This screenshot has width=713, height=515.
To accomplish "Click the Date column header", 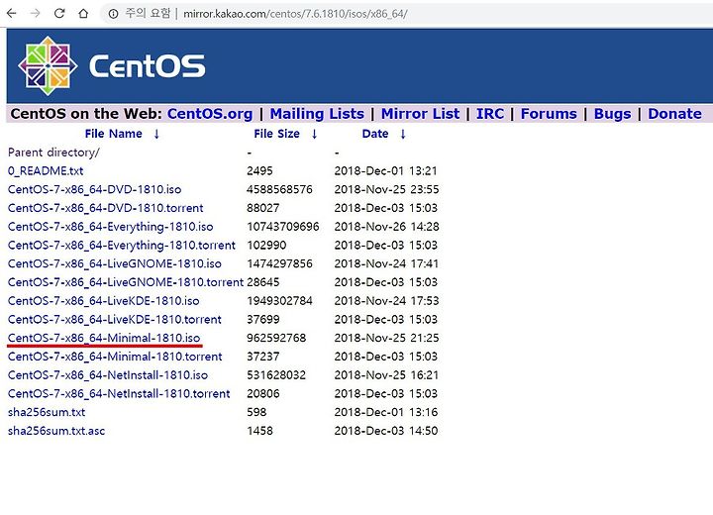I will pyautogui.click(x=375, y=134).
